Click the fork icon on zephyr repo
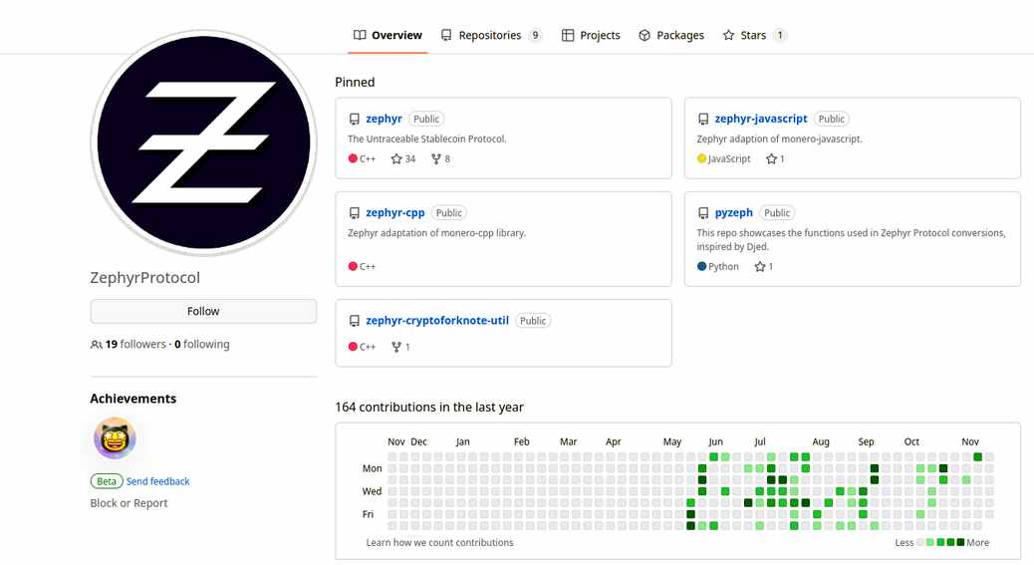Viewport: 1034px width, 565px height. pyautogui.click(x=436, y=158)
